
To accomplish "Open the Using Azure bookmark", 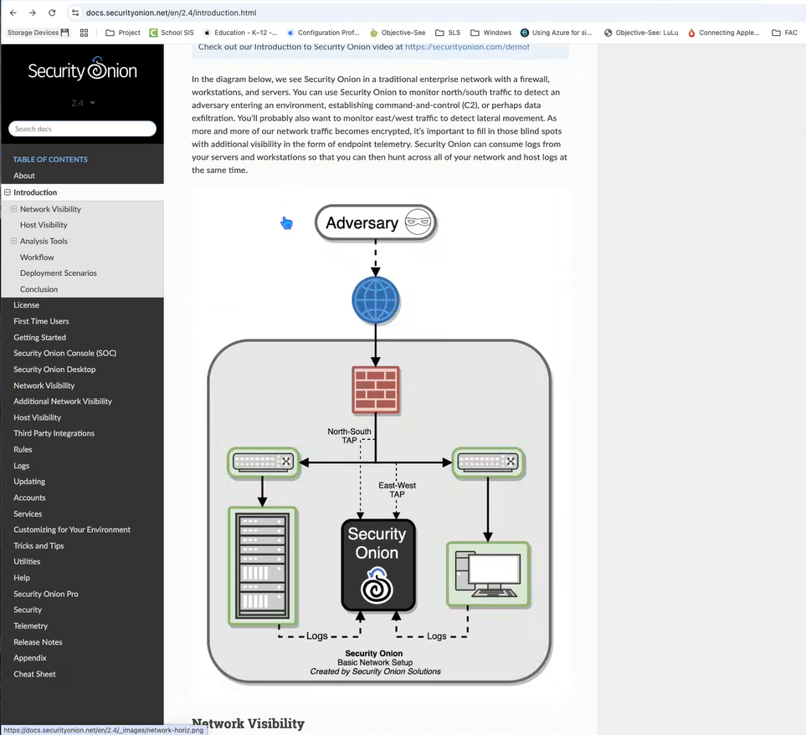I will (556, 33).
